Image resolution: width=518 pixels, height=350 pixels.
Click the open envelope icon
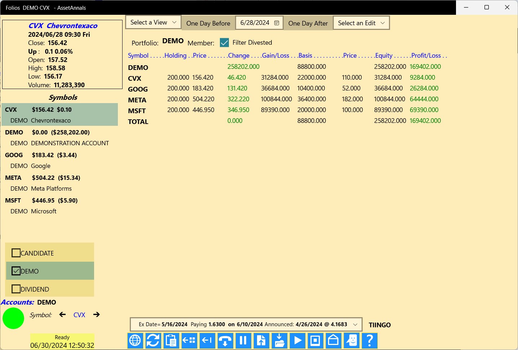[333, 341]
